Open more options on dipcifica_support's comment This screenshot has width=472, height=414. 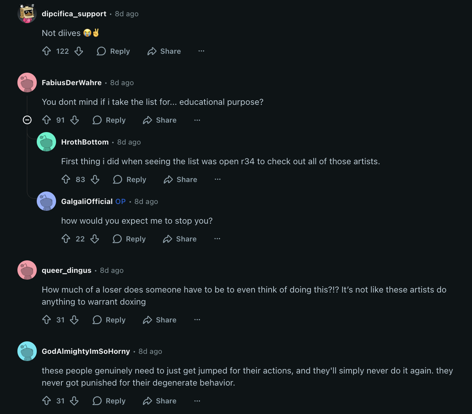click(201, 51)
